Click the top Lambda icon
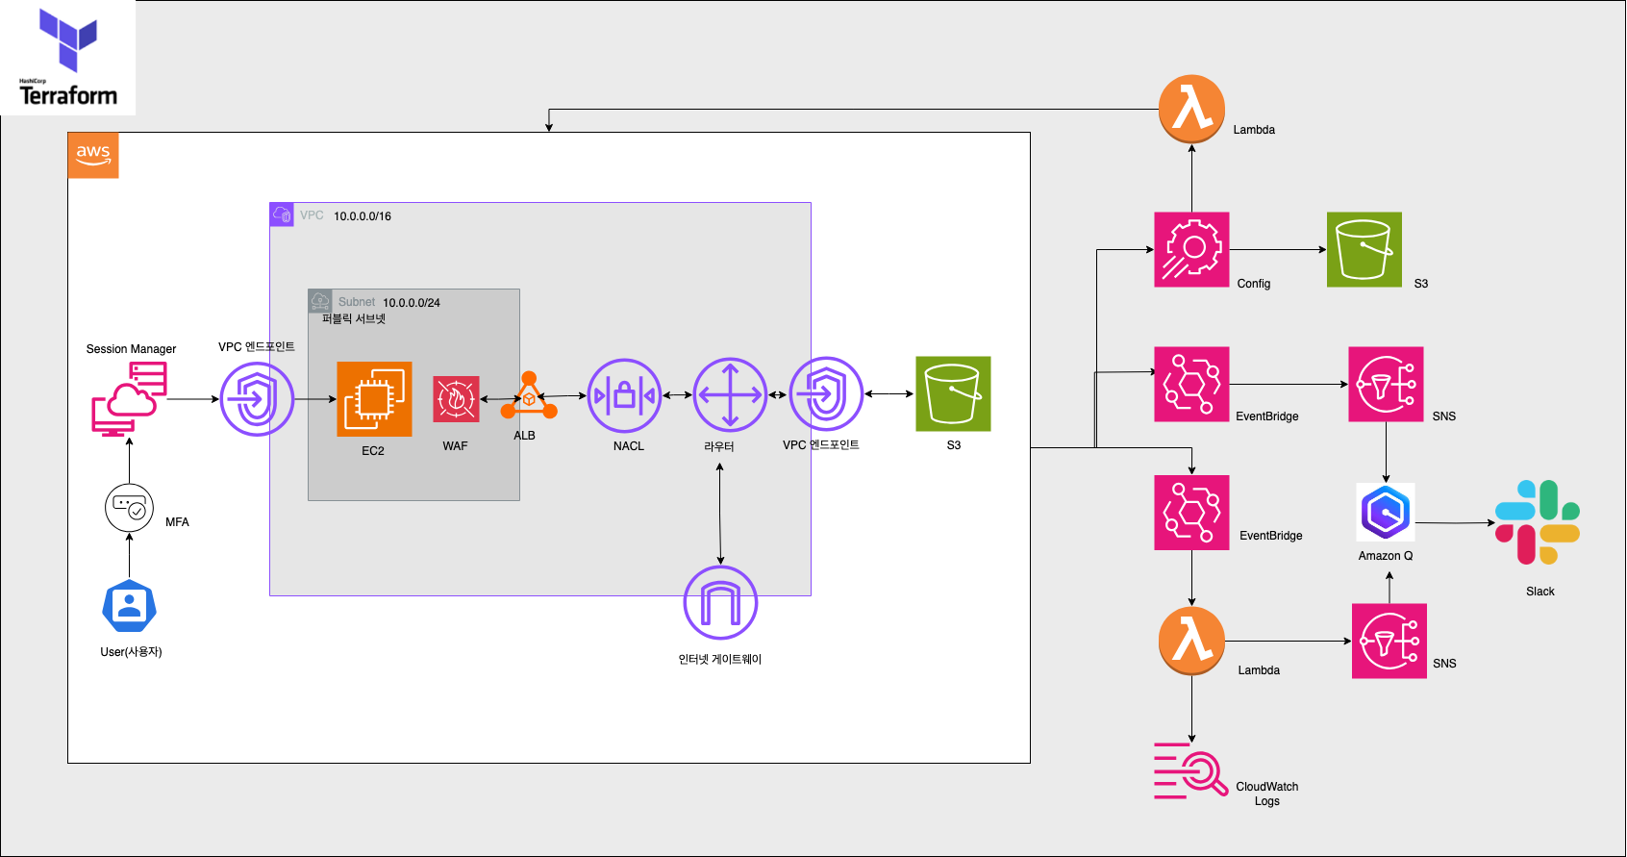 pos(1191,109)
